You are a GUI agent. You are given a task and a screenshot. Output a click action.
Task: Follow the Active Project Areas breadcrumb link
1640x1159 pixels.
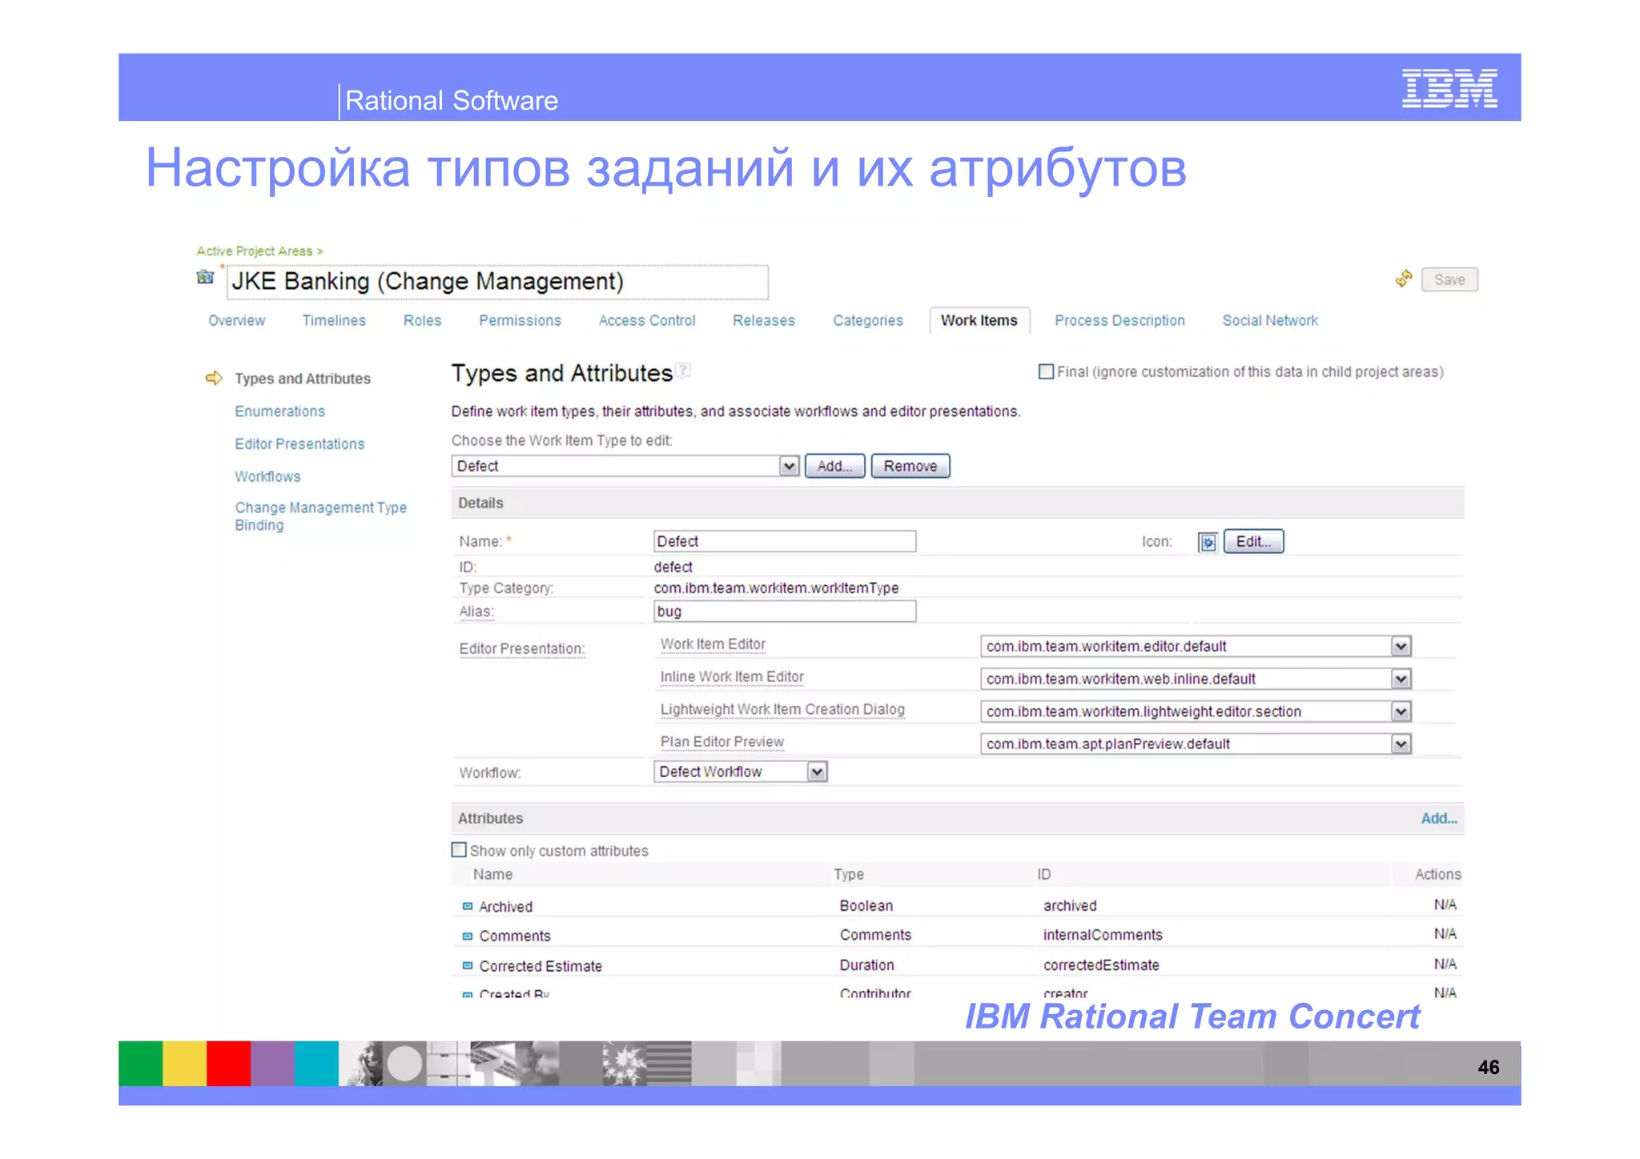[x=259, y=251]
